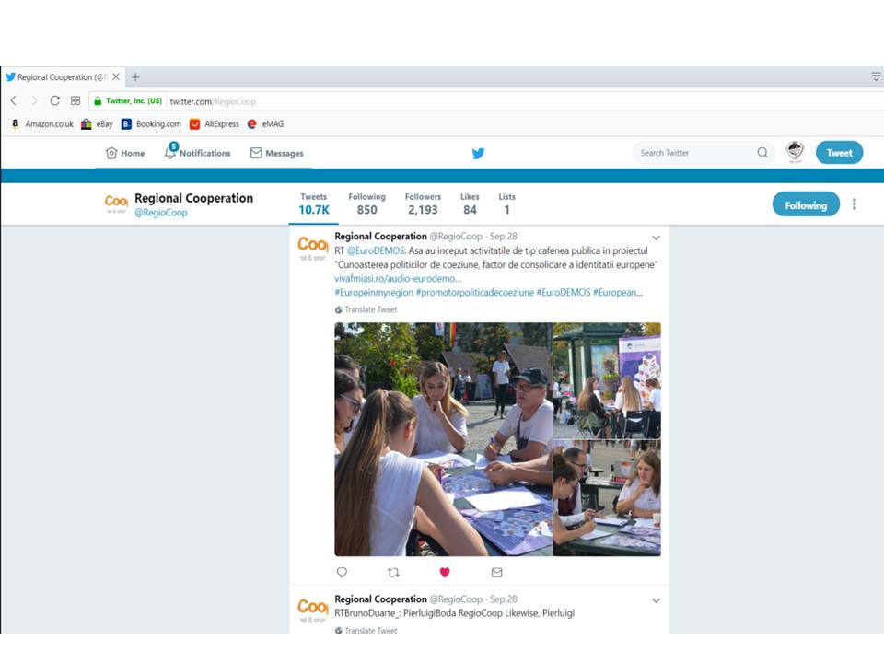The image size is (884, 663).
Task: Select the Tweets 10.7K tab
Action: tap(313, 204)
